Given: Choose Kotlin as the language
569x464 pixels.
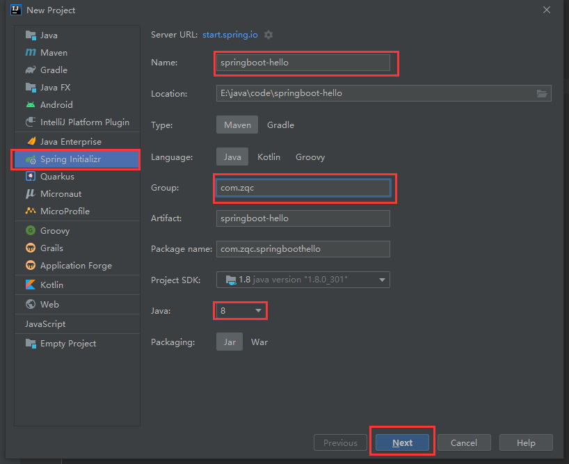Looking at the screenshot, I should (x=269, y=157).
